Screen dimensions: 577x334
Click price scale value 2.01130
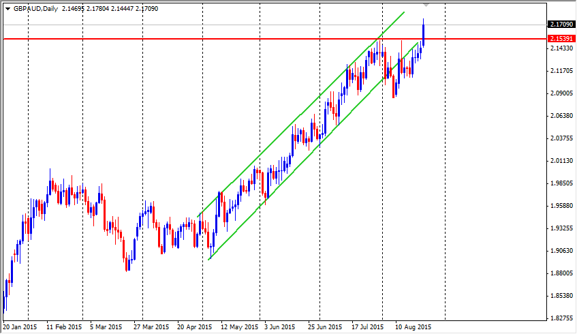561,161
